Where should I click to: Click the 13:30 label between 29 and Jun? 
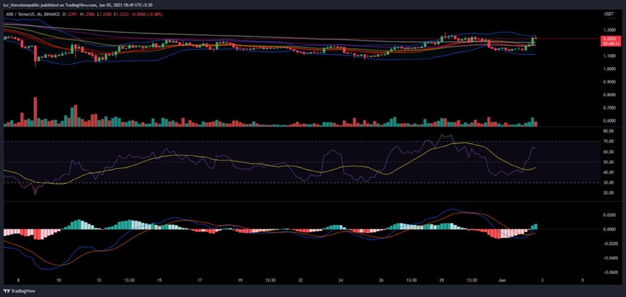(x=471, y=280)
